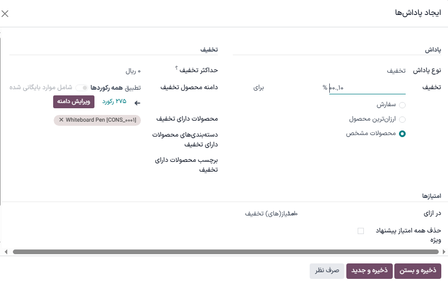Viewport: 448px width, 283px height.
Task: Click the horizontal scrollbar's left arrow
Action: pos(6,252)
